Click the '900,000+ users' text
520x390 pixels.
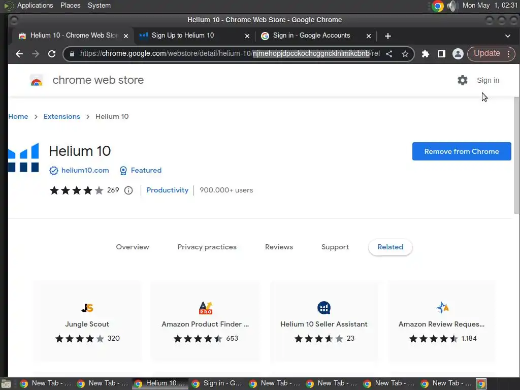[x=226, y=190]
